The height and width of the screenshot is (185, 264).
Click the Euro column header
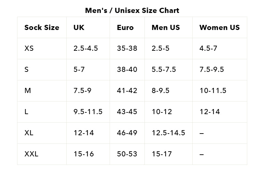tap(125, 28)
